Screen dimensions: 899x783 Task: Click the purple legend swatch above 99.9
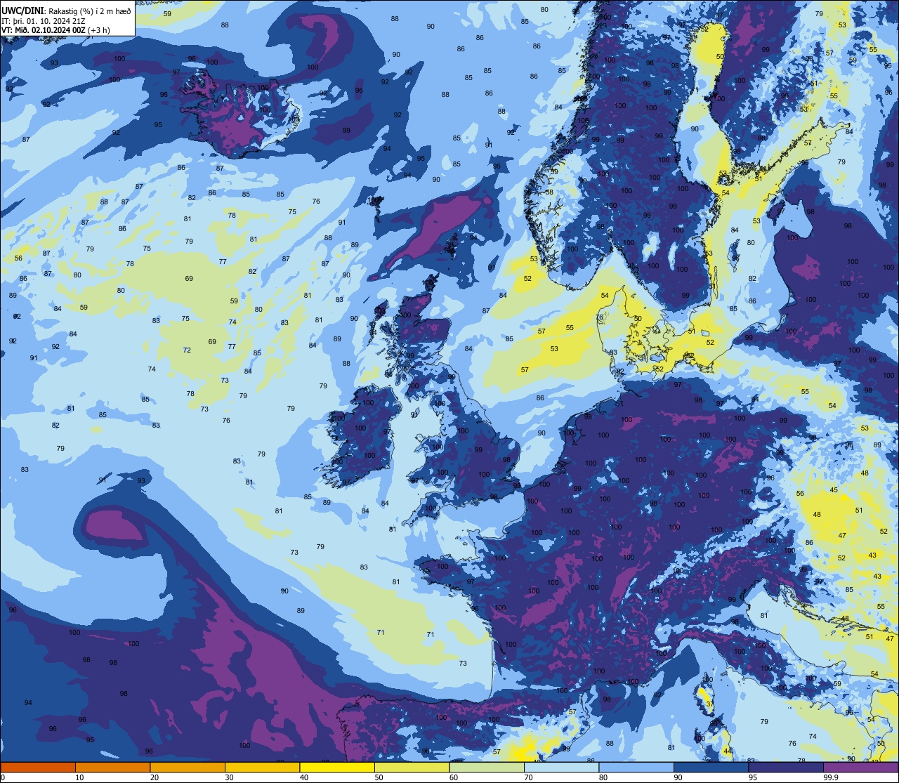(860, 768)
